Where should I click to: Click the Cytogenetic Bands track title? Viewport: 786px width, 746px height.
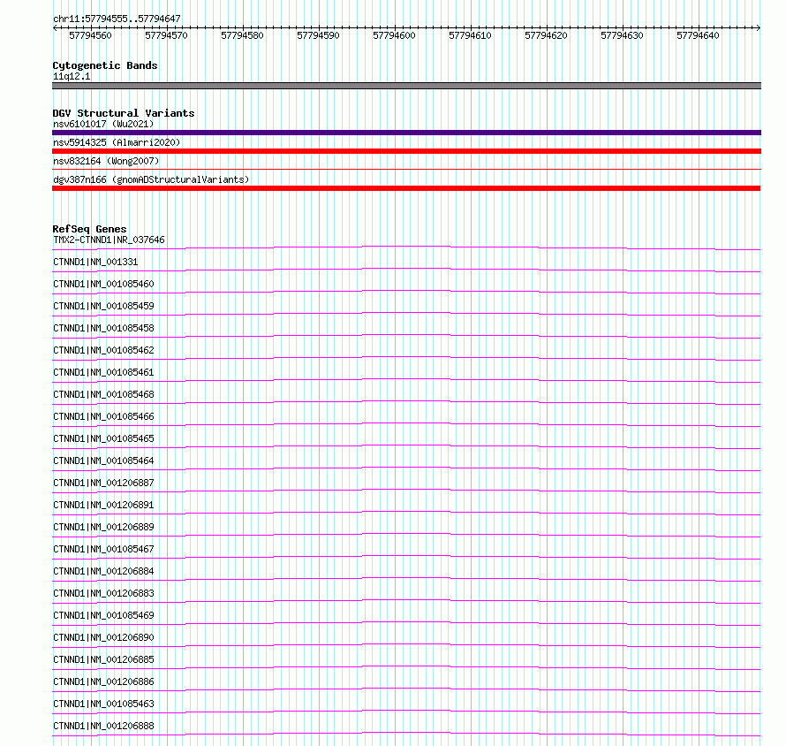click(105, 65)
